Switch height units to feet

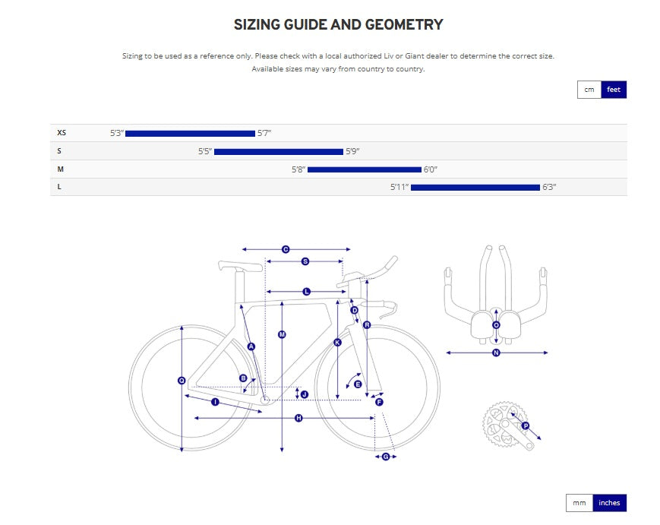point(614,90)
